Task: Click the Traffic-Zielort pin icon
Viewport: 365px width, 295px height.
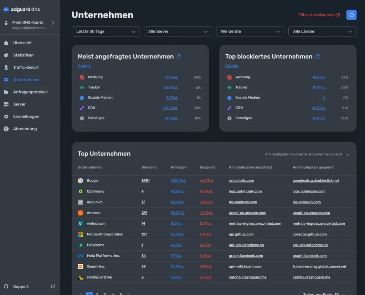Action: 6,67
